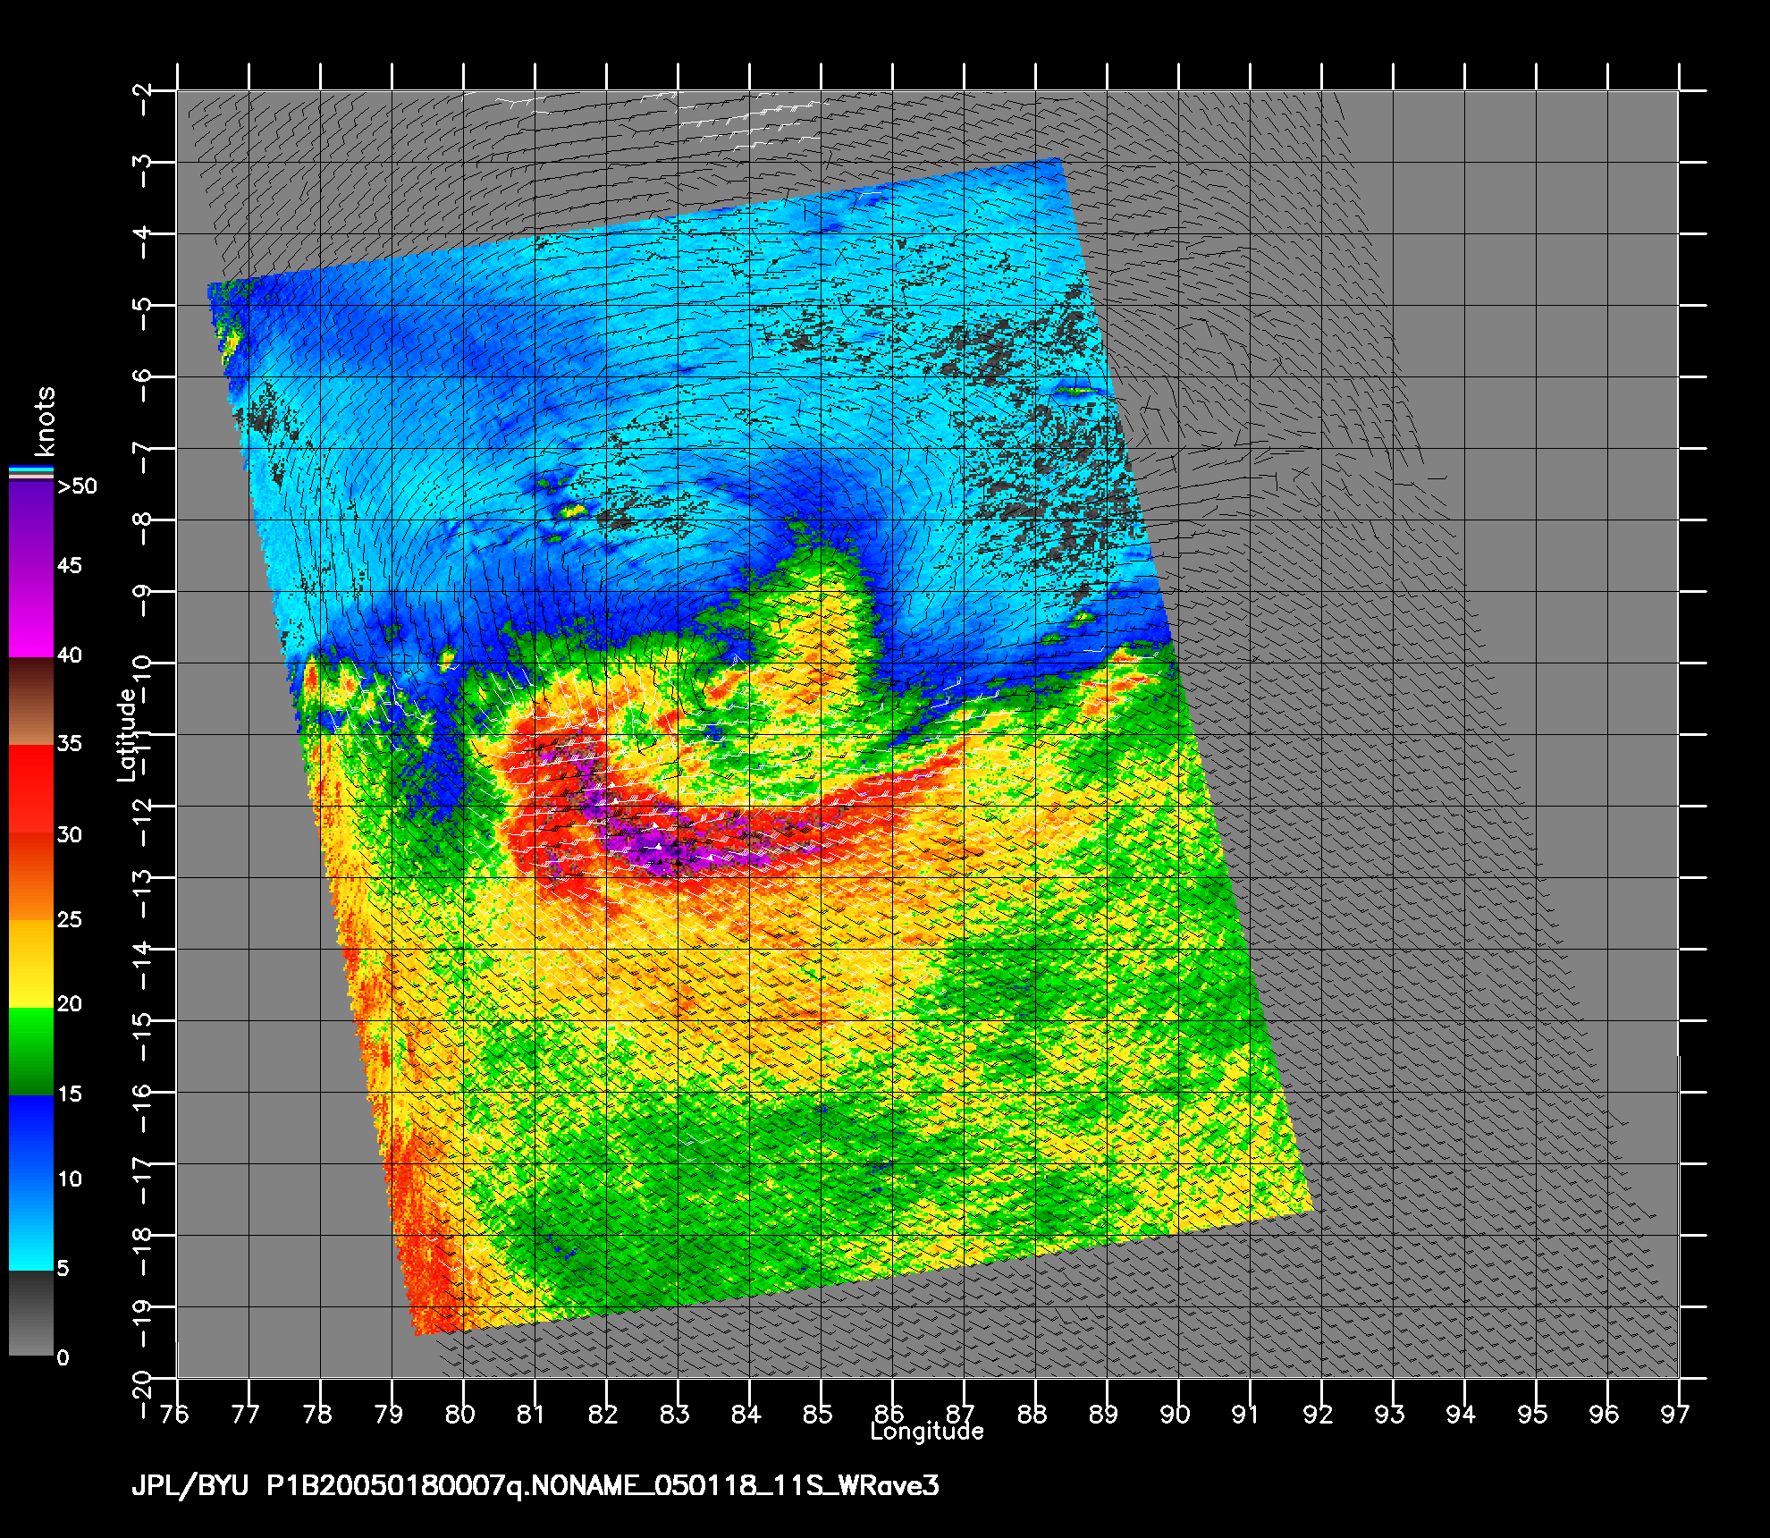Click the "Longitude" axis title
1770x1538 pixels.
[927, 1432]
